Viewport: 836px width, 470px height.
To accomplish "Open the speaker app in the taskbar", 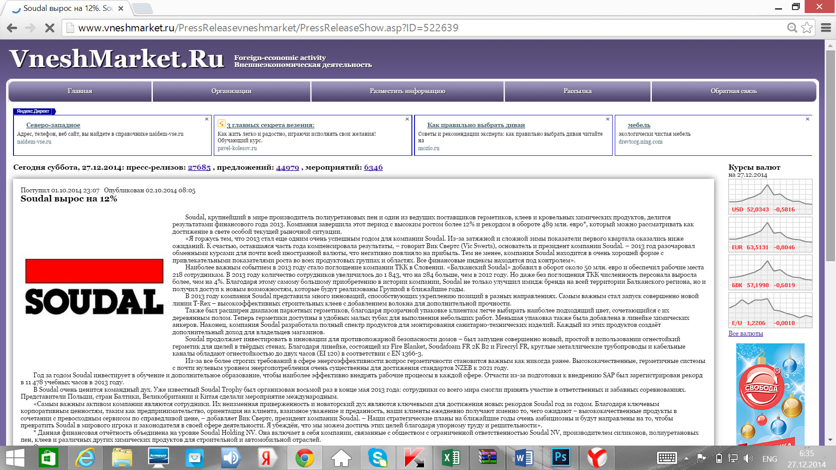I will coord(231,458).
